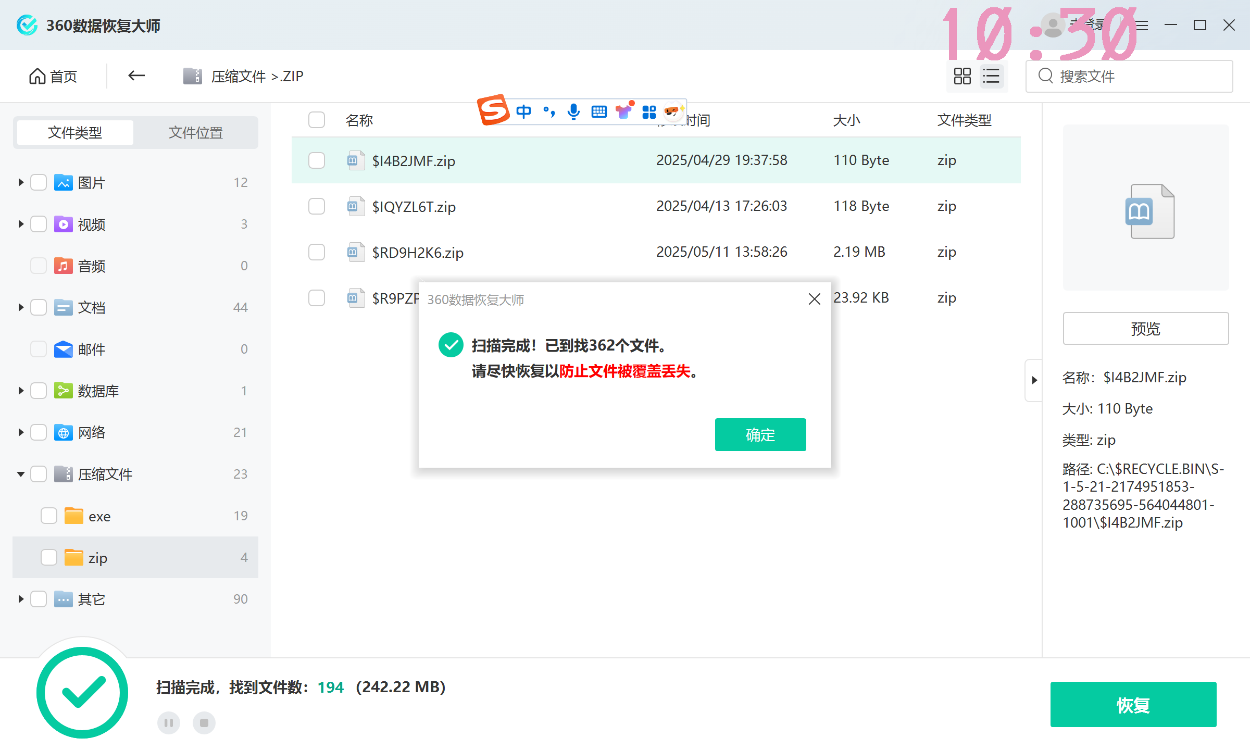Open the hamburger main menu icon
1250x750 pixels.
click(1142, 25)
